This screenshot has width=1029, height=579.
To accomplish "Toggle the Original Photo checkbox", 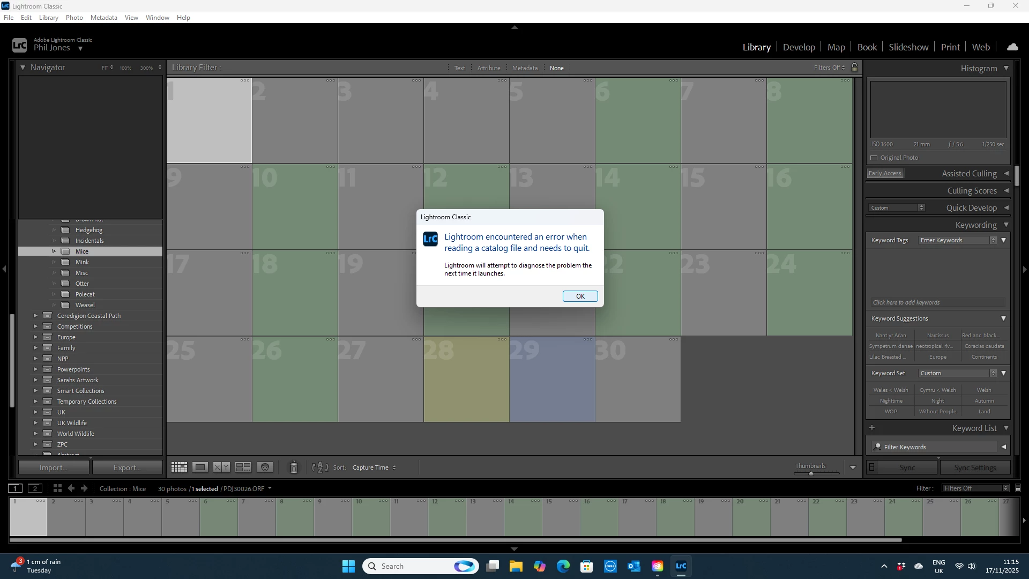I will coord(874,158).
